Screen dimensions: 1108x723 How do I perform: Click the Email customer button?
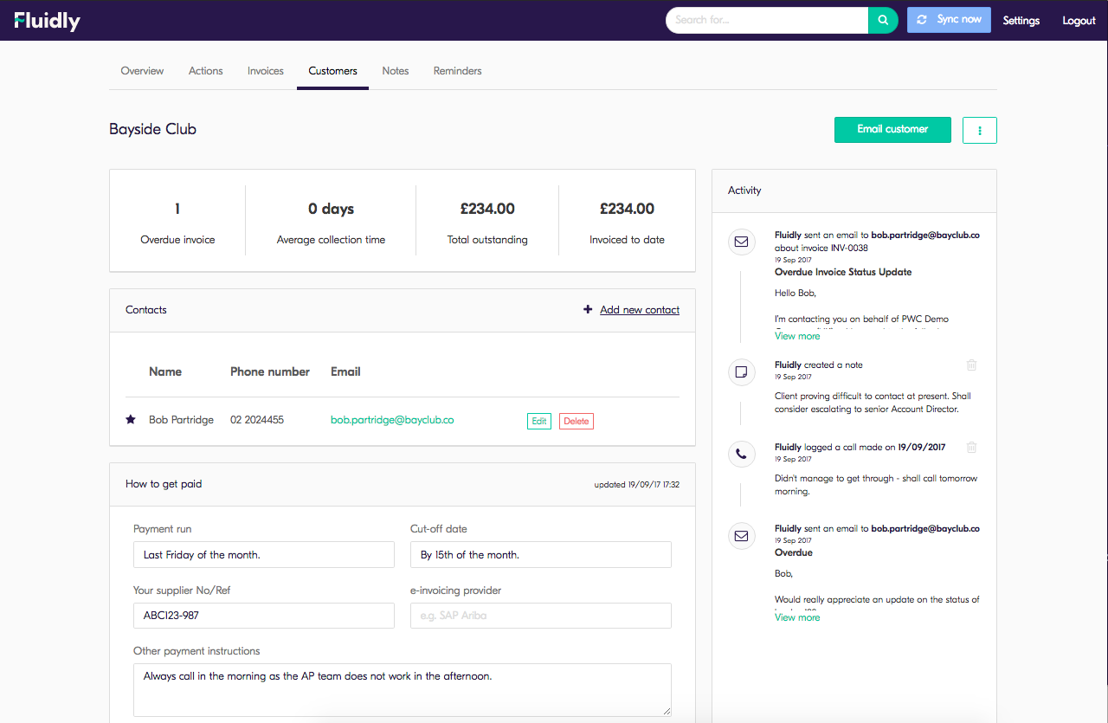[892, 130]
